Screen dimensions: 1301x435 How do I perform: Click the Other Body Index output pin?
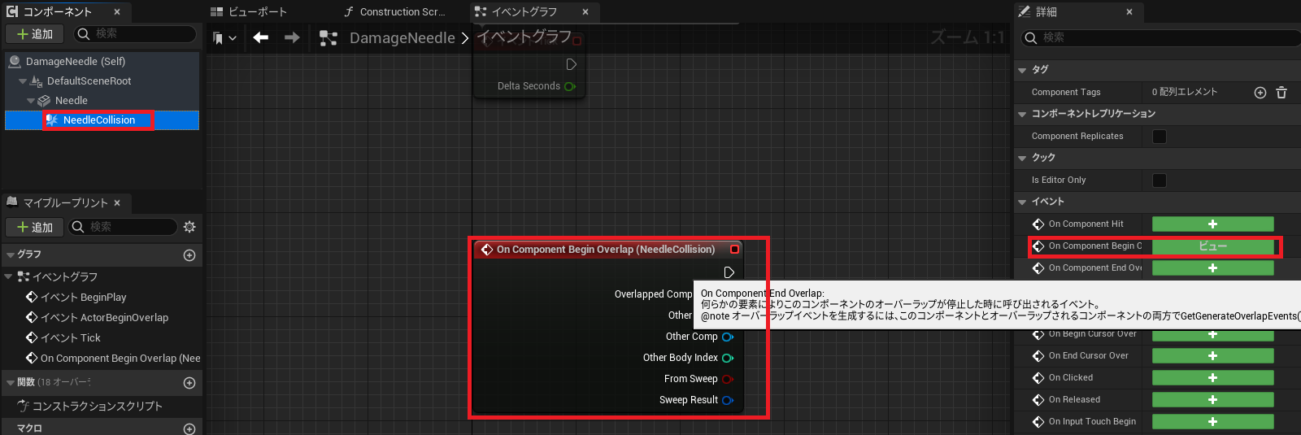tap(728, 358)
